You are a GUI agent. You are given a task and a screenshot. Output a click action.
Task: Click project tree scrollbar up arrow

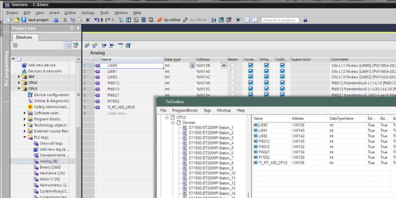point(78,59)
